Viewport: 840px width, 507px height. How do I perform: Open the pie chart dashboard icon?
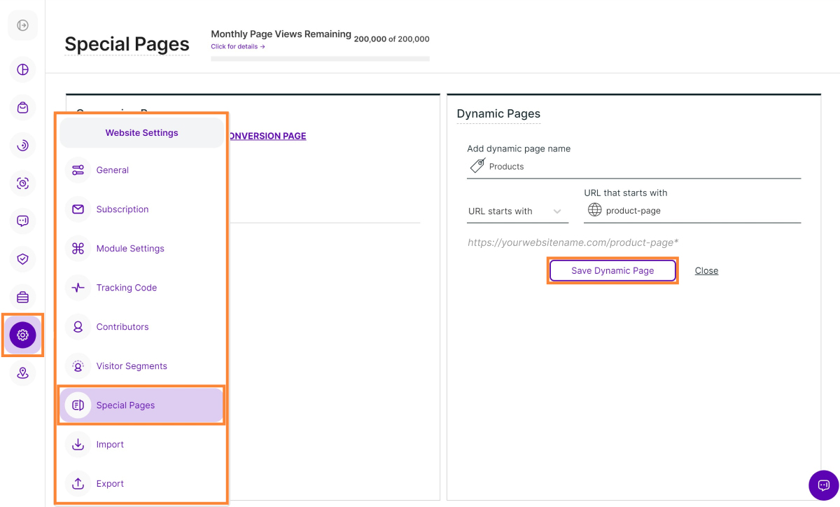(x=22, y=69)
